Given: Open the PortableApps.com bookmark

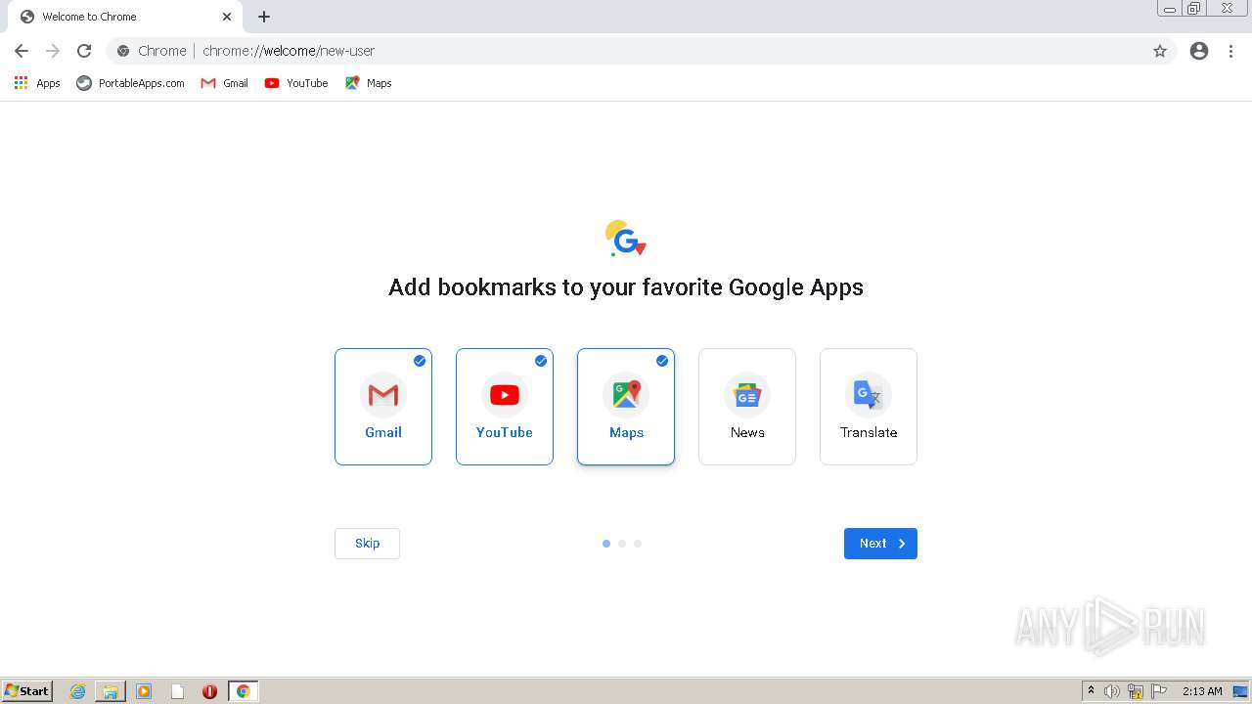Looking at the screenshot, I should (130, 83).
